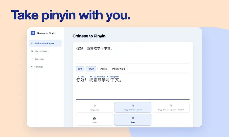The height and width of the screenshot is (137, 229).
Task: Toggle the English display option
Action: (103, 69)
